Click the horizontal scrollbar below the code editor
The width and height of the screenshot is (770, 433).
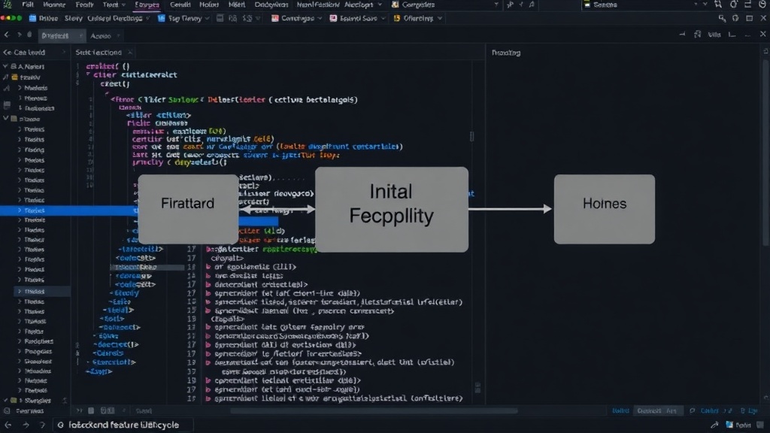373,411
